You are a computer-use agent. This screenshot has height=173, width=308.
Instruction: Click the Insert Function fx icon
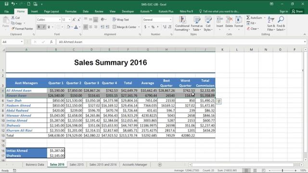click(x=51, y=42)
